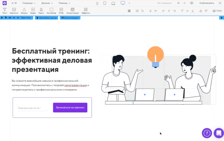Image resolution: width=224 pixels, height=141 pixels.
Task: Select the Текст tool
Action: pyautogui.click(x=4, y=11)
